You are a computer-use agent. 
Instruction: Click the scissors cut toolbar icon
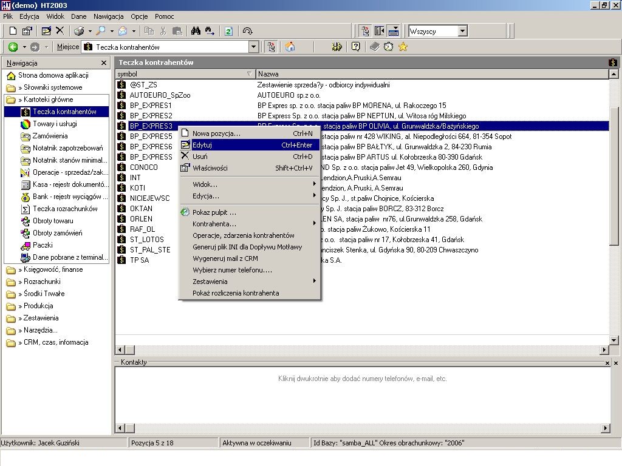163,31
